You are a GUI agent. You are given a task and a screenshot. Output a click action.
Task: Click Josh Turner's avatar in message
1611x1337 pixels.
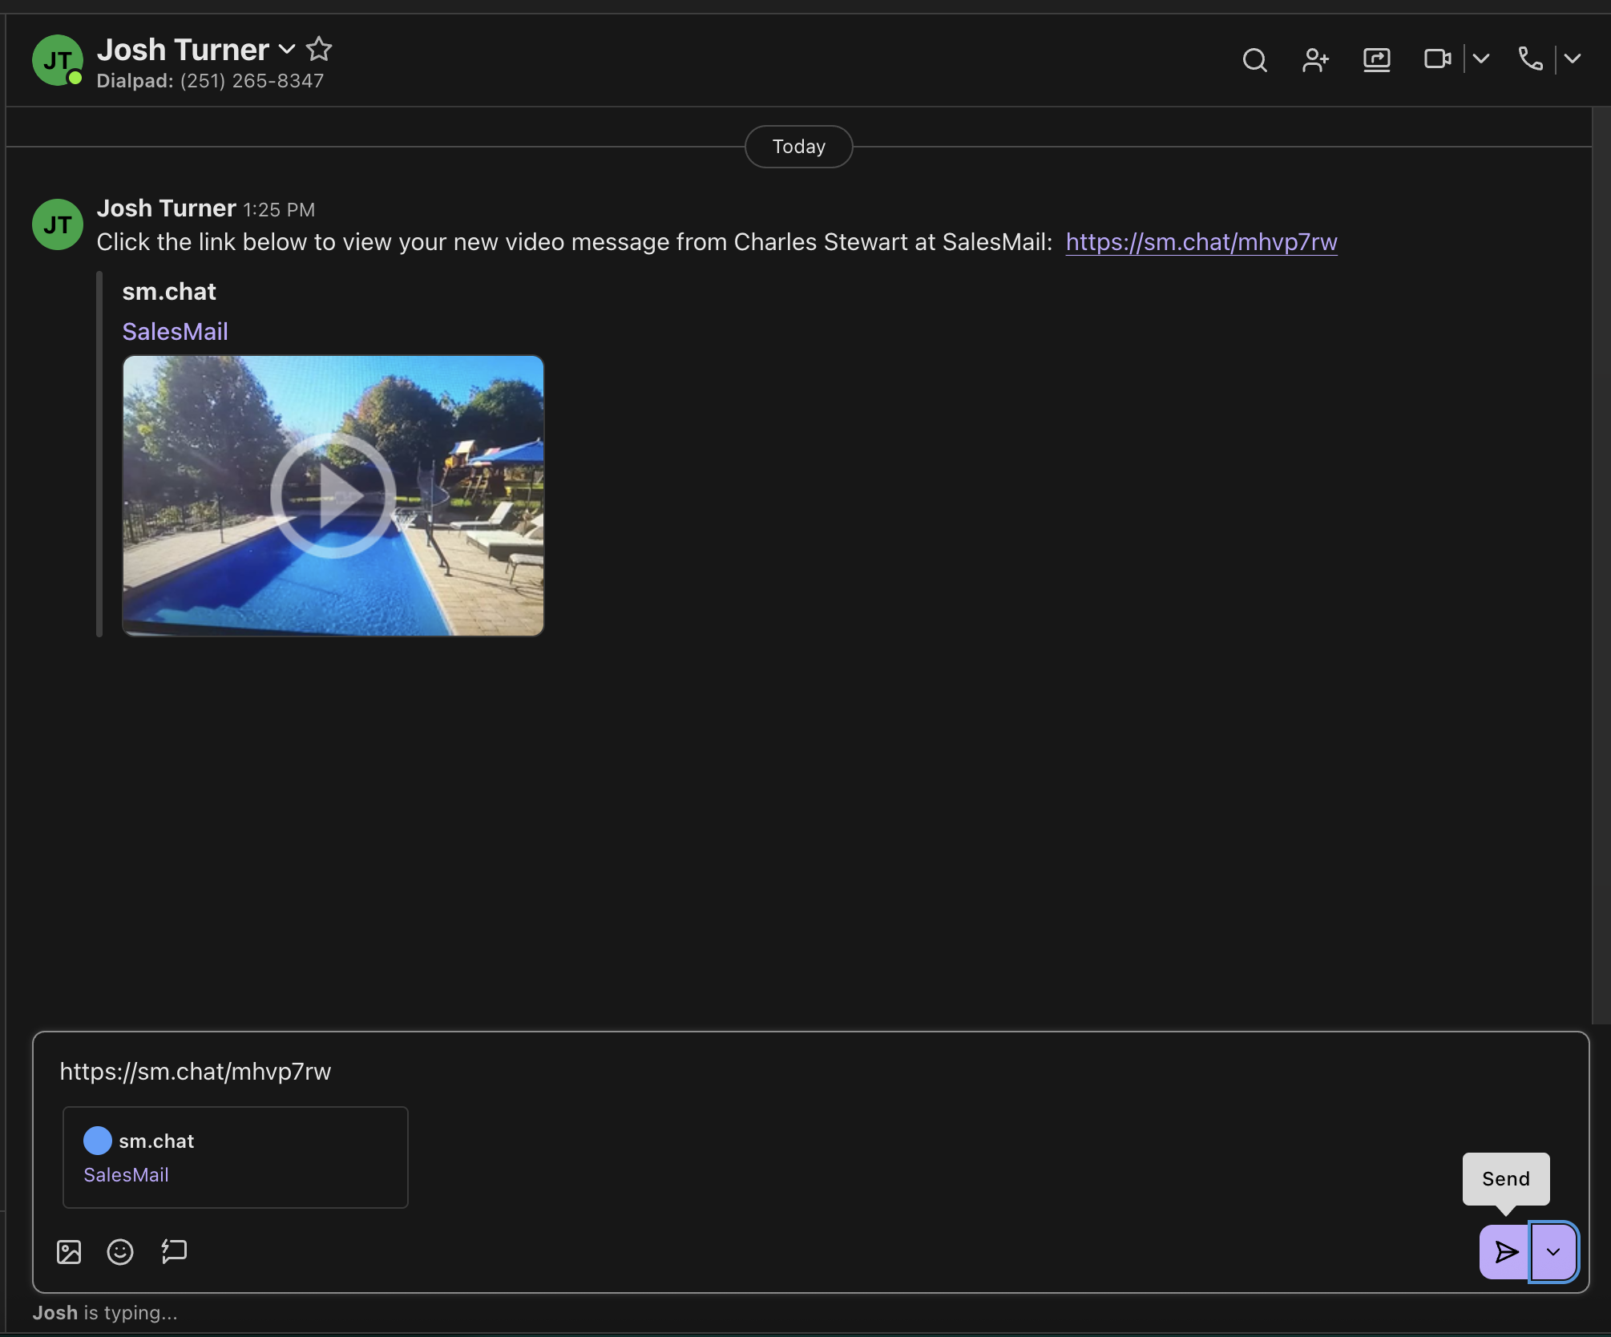(58, 224)
